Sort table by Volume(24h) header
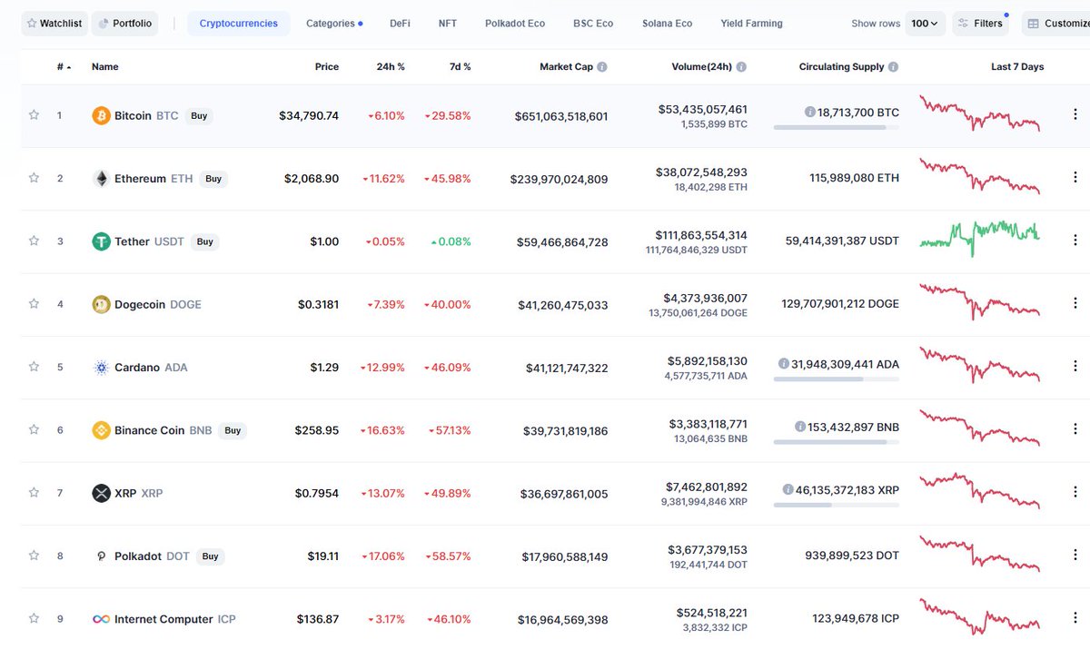The width and height of the screenshot is (1090, 649). (701, 67)
